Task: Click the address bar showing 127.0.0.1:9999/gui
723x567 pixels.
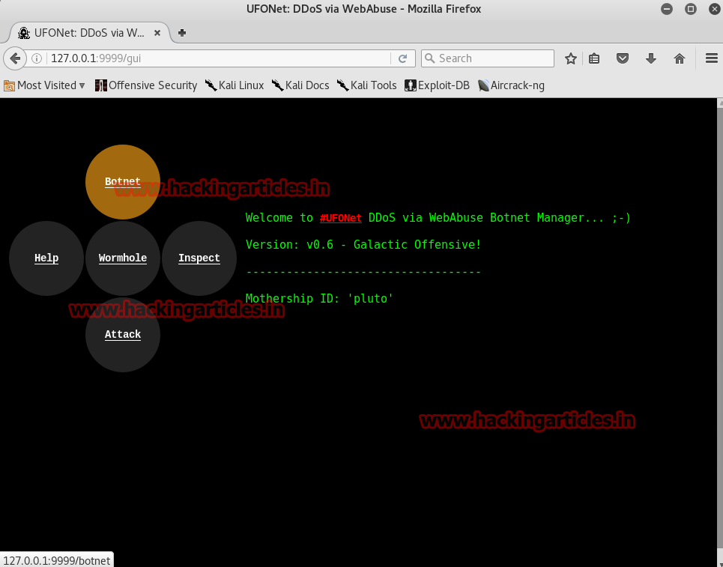Action: (219, 58)
